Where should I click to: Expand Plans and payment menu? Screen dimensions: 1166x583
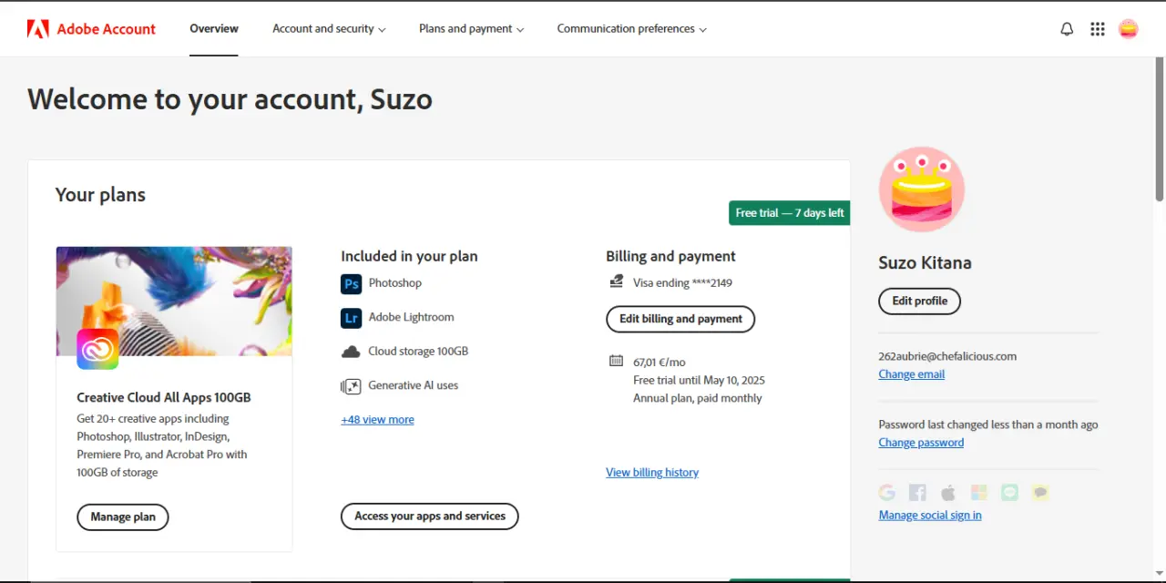(x=472, y=29)
